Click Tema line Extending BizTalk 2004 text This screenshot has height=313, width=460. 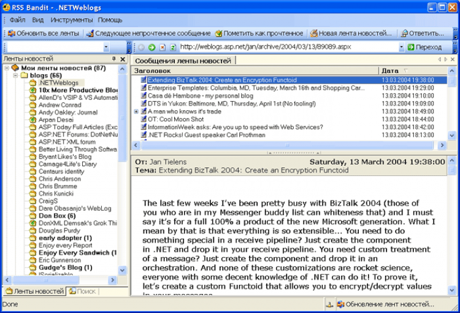(x=253, y=170)
